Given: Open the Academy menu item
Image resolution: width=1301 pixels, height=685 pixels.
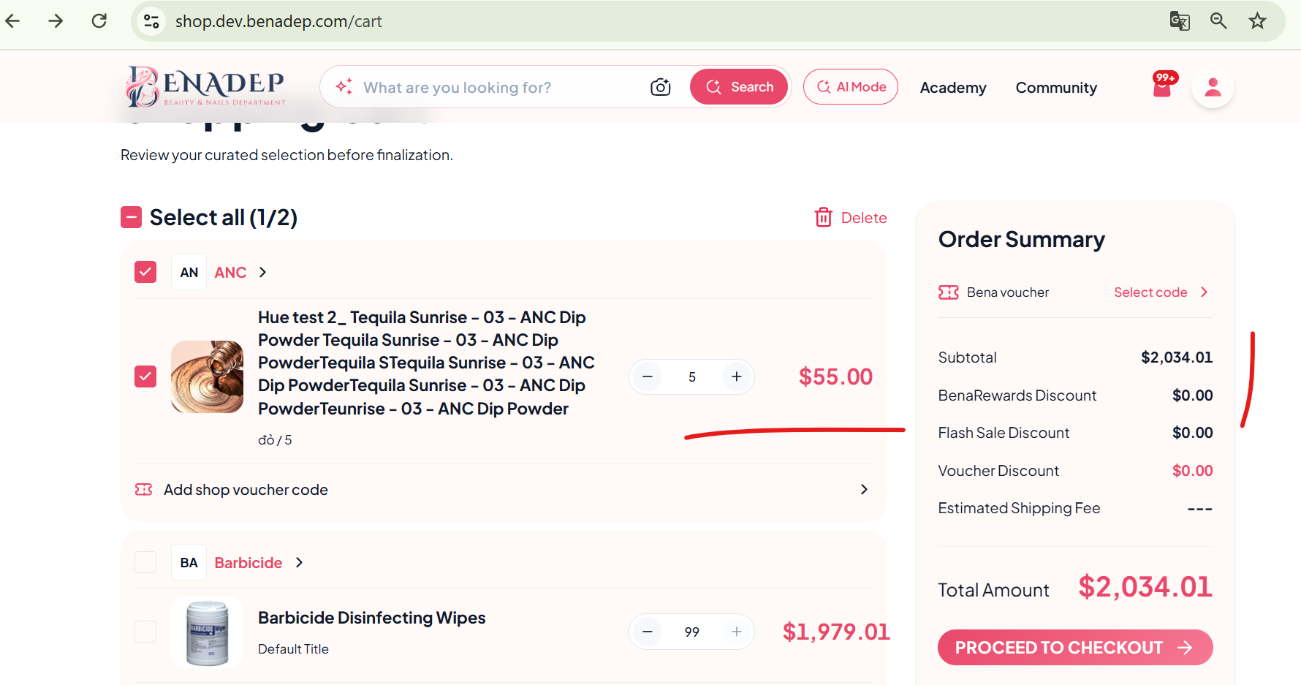Looking at the screenshot, I should point(953,88).
